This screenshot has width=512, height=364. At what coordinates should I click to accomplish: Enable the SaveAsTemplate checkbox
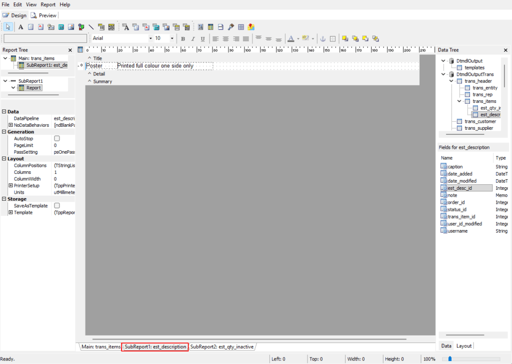(x=57, y=206)
